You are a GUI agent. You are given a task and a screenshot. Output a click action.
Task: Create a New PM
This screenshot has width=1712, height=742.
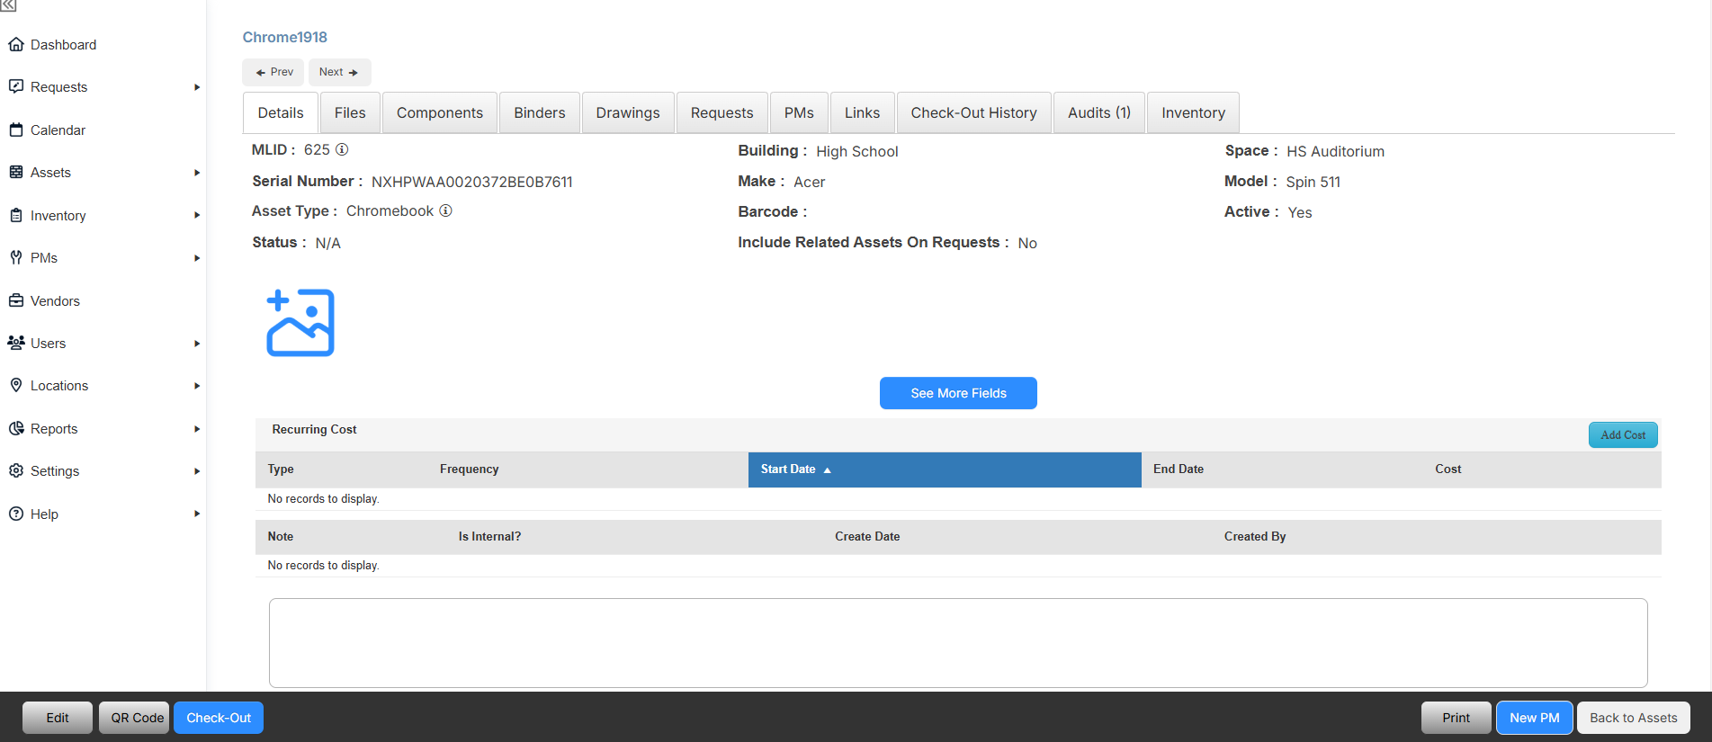1535,718
